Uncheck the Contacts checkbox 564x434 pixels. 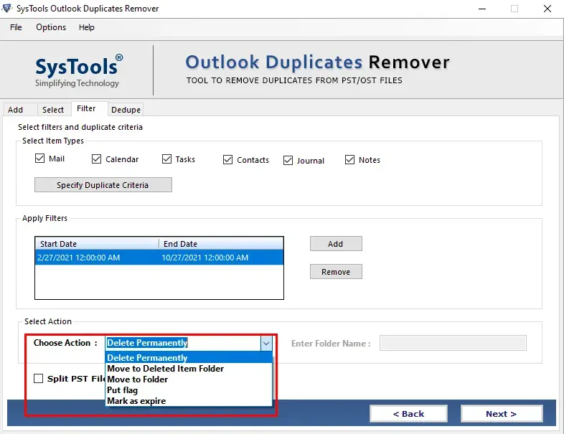click(227, 160)
